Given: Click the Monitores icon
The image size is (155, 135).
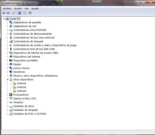Looking at the screenshot, I should coord(11,72).
